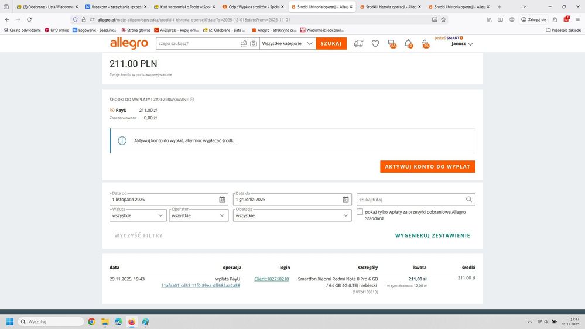This screenshot has height=329, width=585.
Task: Open notifications via the bell icon
Action: click(408, 44)
